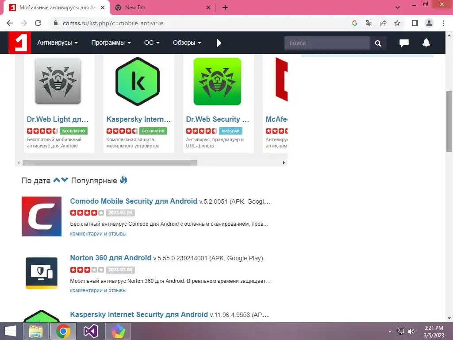
Task: Open the comments speech bubble icon
Action: click(404, 43)
